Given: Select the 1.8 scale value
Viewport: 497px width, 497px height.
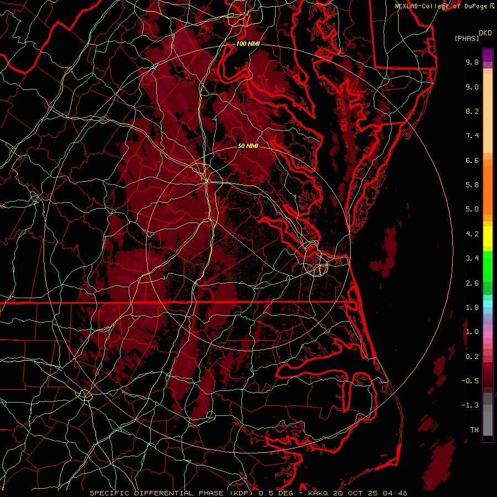Looking at the screenshot, I should click(x=472, y=308).
